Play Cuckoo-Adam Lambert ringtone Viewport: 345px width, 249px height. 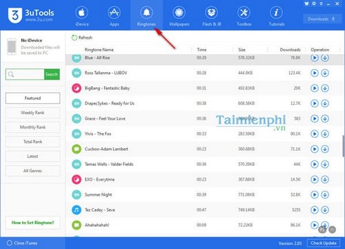315,149
